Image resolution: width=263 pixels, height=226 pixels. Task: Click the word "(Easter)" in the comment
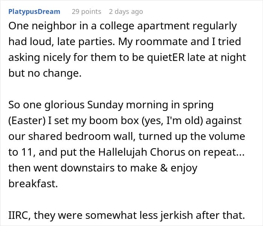pos(27,121)
